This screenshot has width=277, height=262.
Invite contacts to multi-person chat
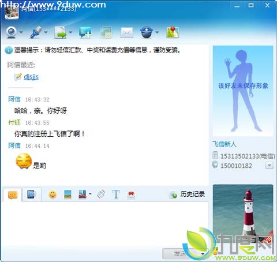pyautogui.click(x=85, y=32)
